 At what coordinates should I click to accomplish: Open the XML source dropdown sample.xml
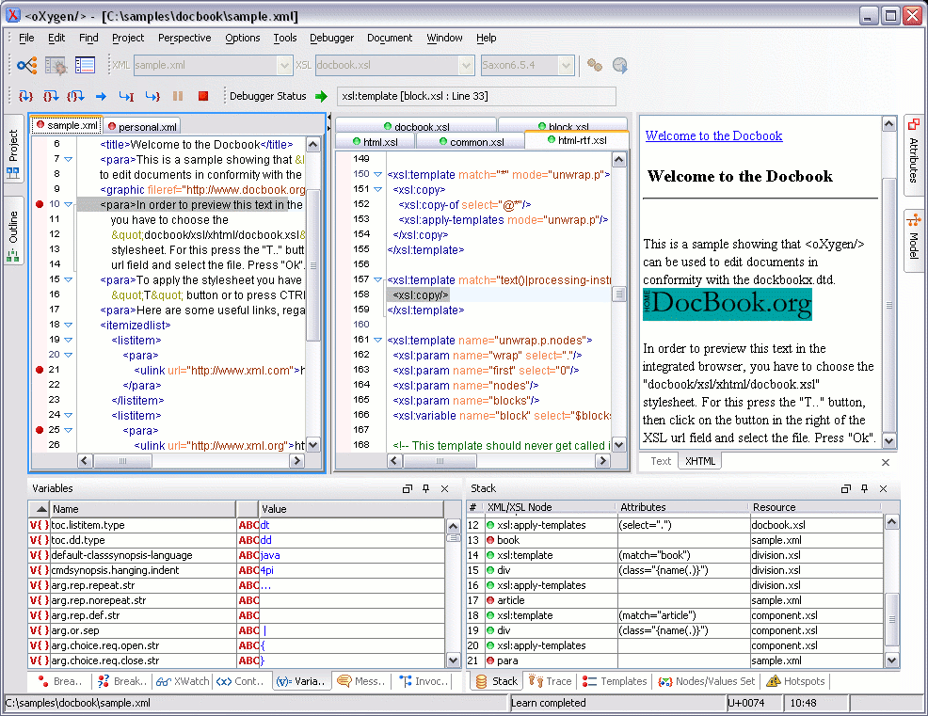284,65
